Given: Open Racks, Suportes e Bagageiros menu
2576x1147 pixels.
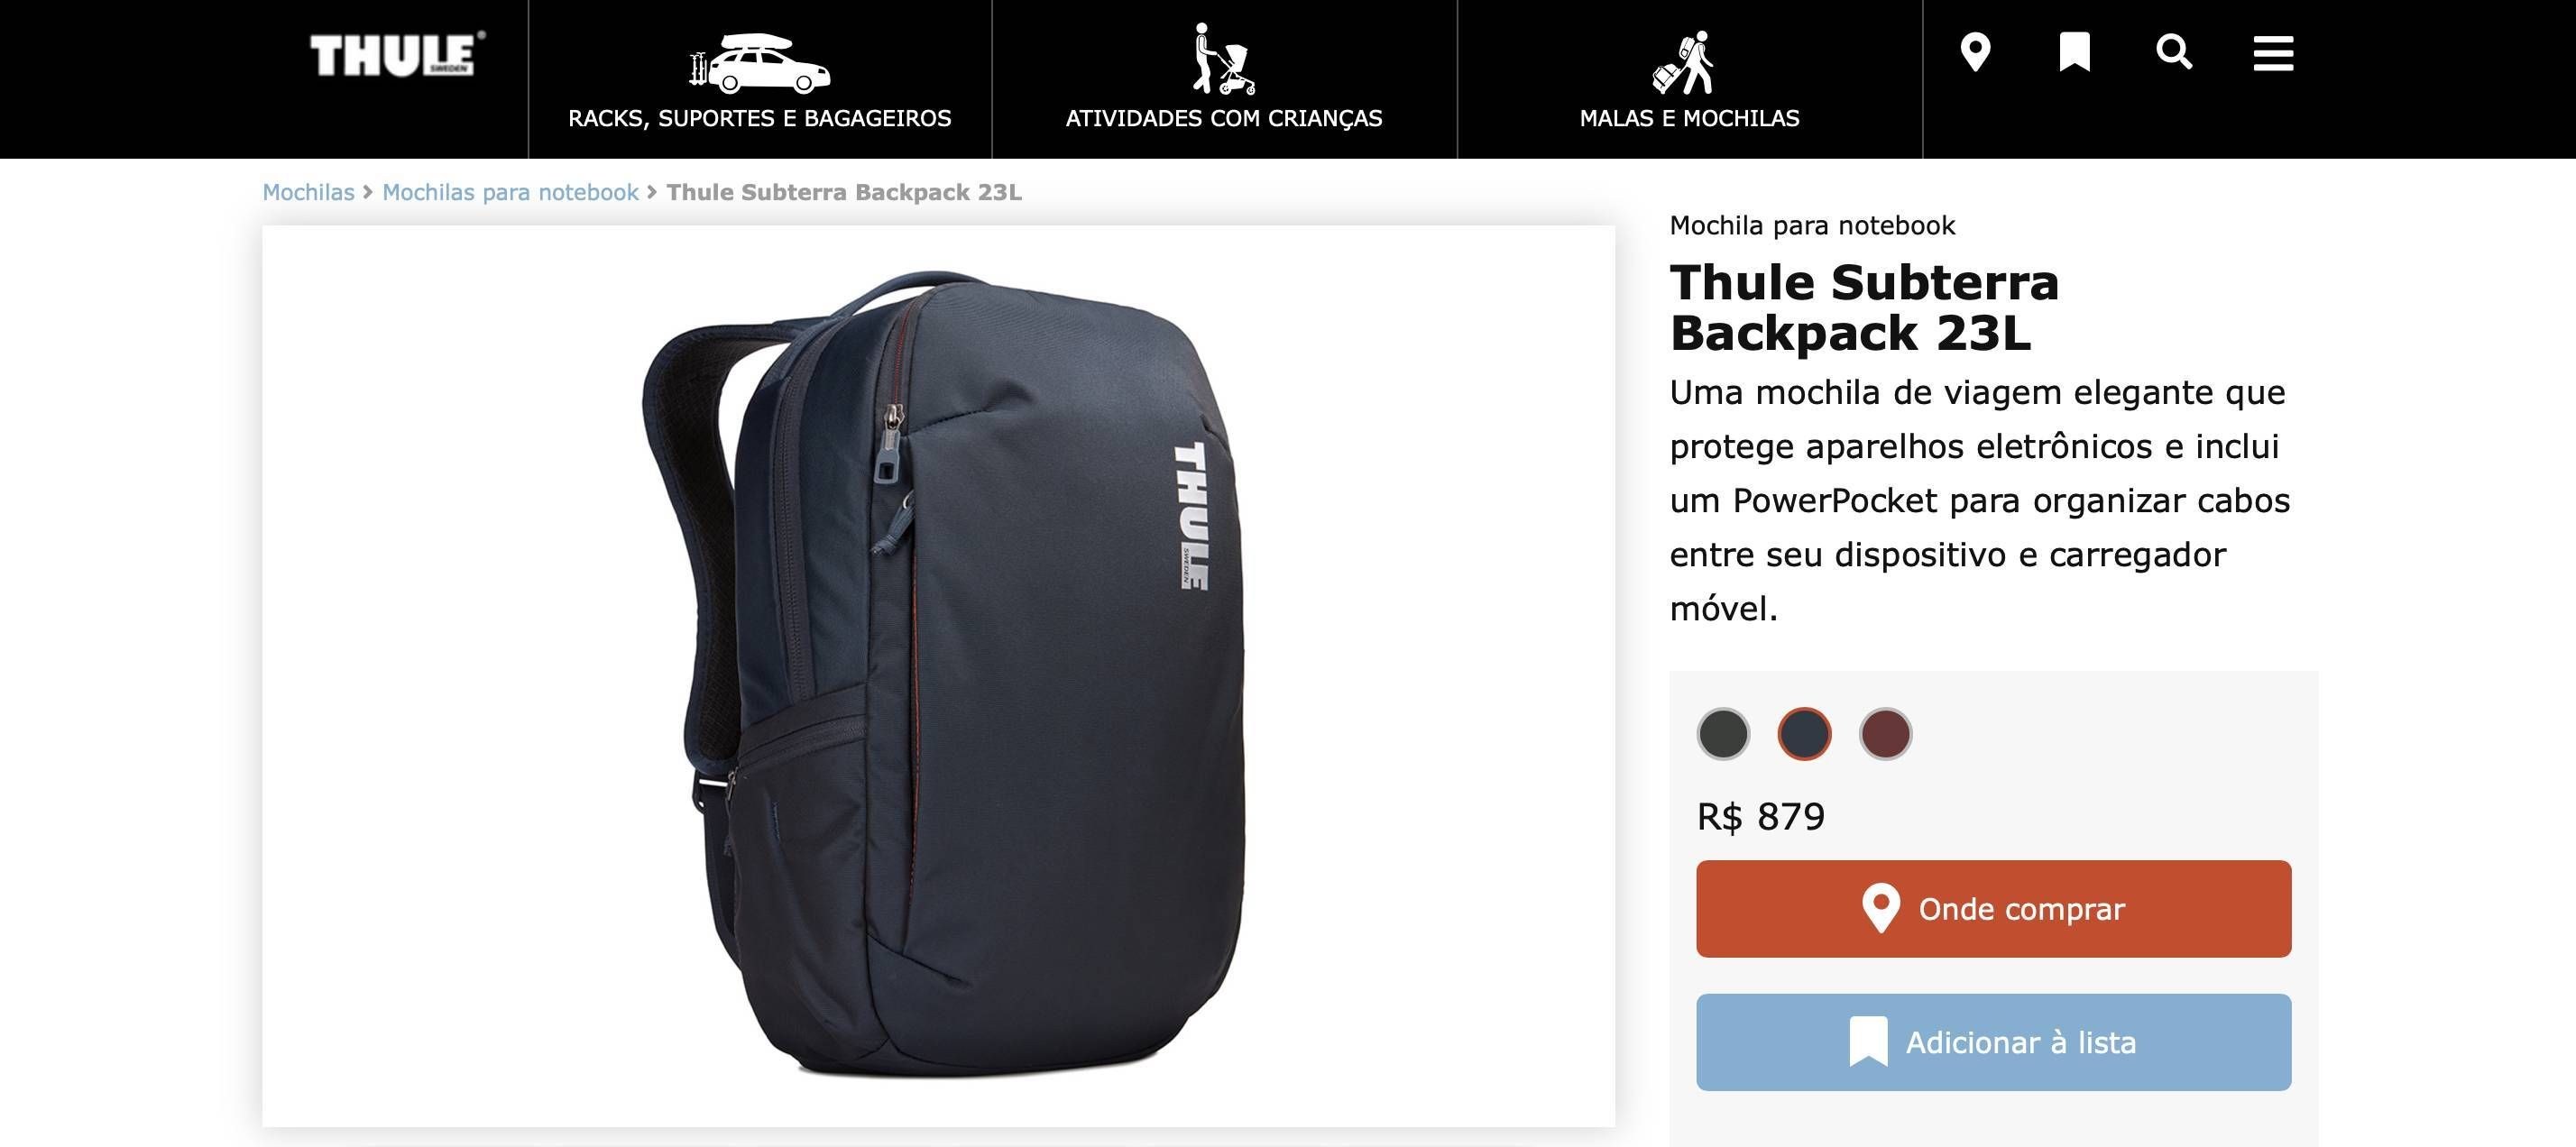Looking at the screenshot, I should point(760,118).
